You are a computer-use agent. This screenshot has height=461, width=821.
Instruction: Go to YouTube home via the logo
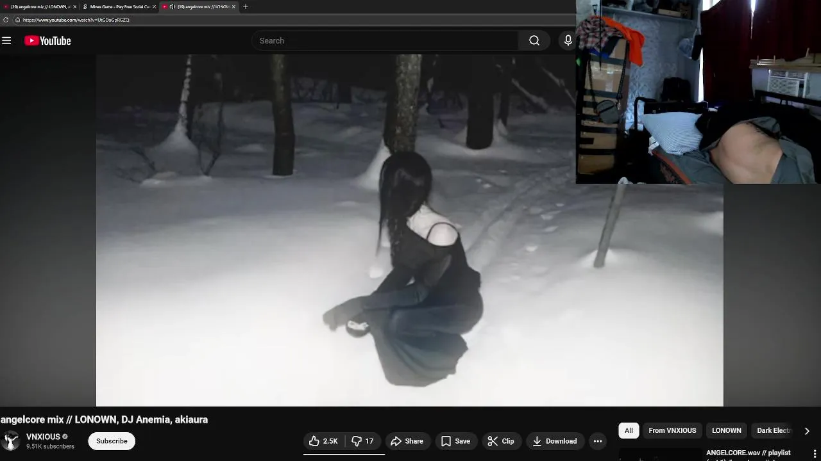(x=47, y=40)
